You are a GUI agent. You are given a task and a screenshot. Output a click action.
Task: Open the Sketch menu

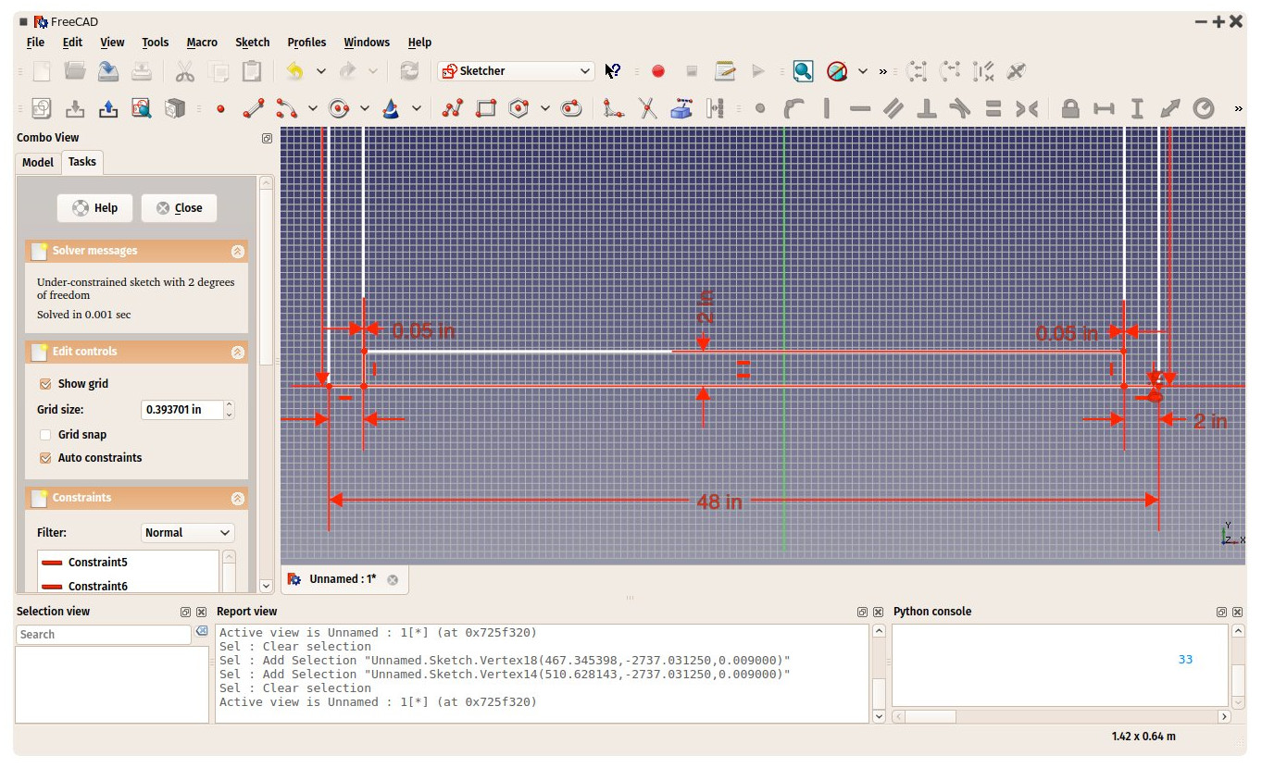point(253,43)
